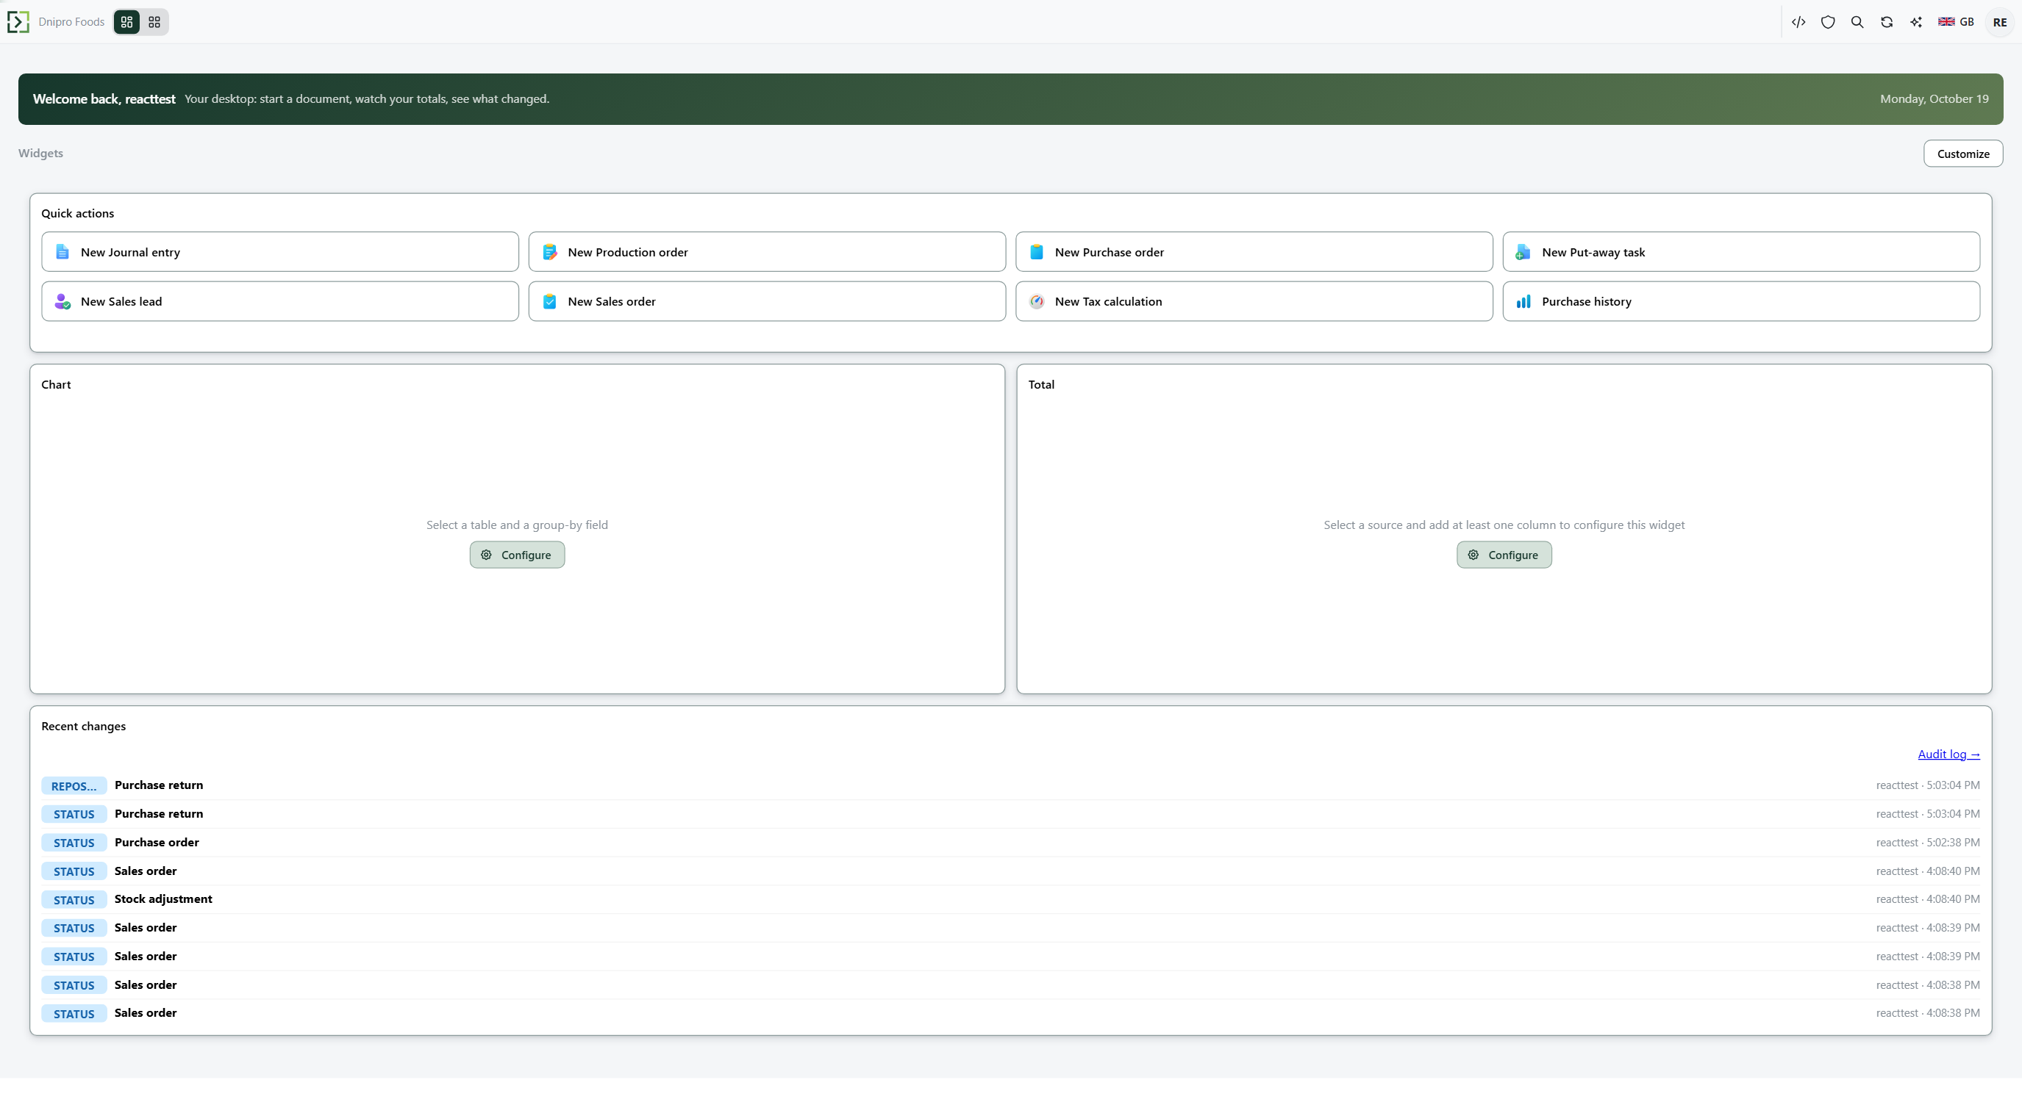Click the STATUS badge beside Purchase order

pyautogui.click(x=74, y=843)
